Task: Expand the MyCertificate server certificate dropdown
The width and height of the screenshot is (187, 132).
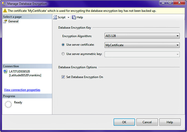Action: 177,45
